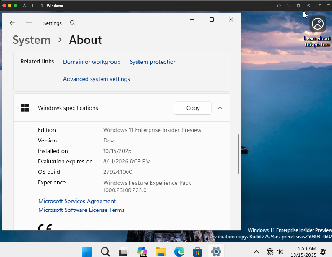
Task: Open the search magnifier in Settings
Action: [73, 23]
